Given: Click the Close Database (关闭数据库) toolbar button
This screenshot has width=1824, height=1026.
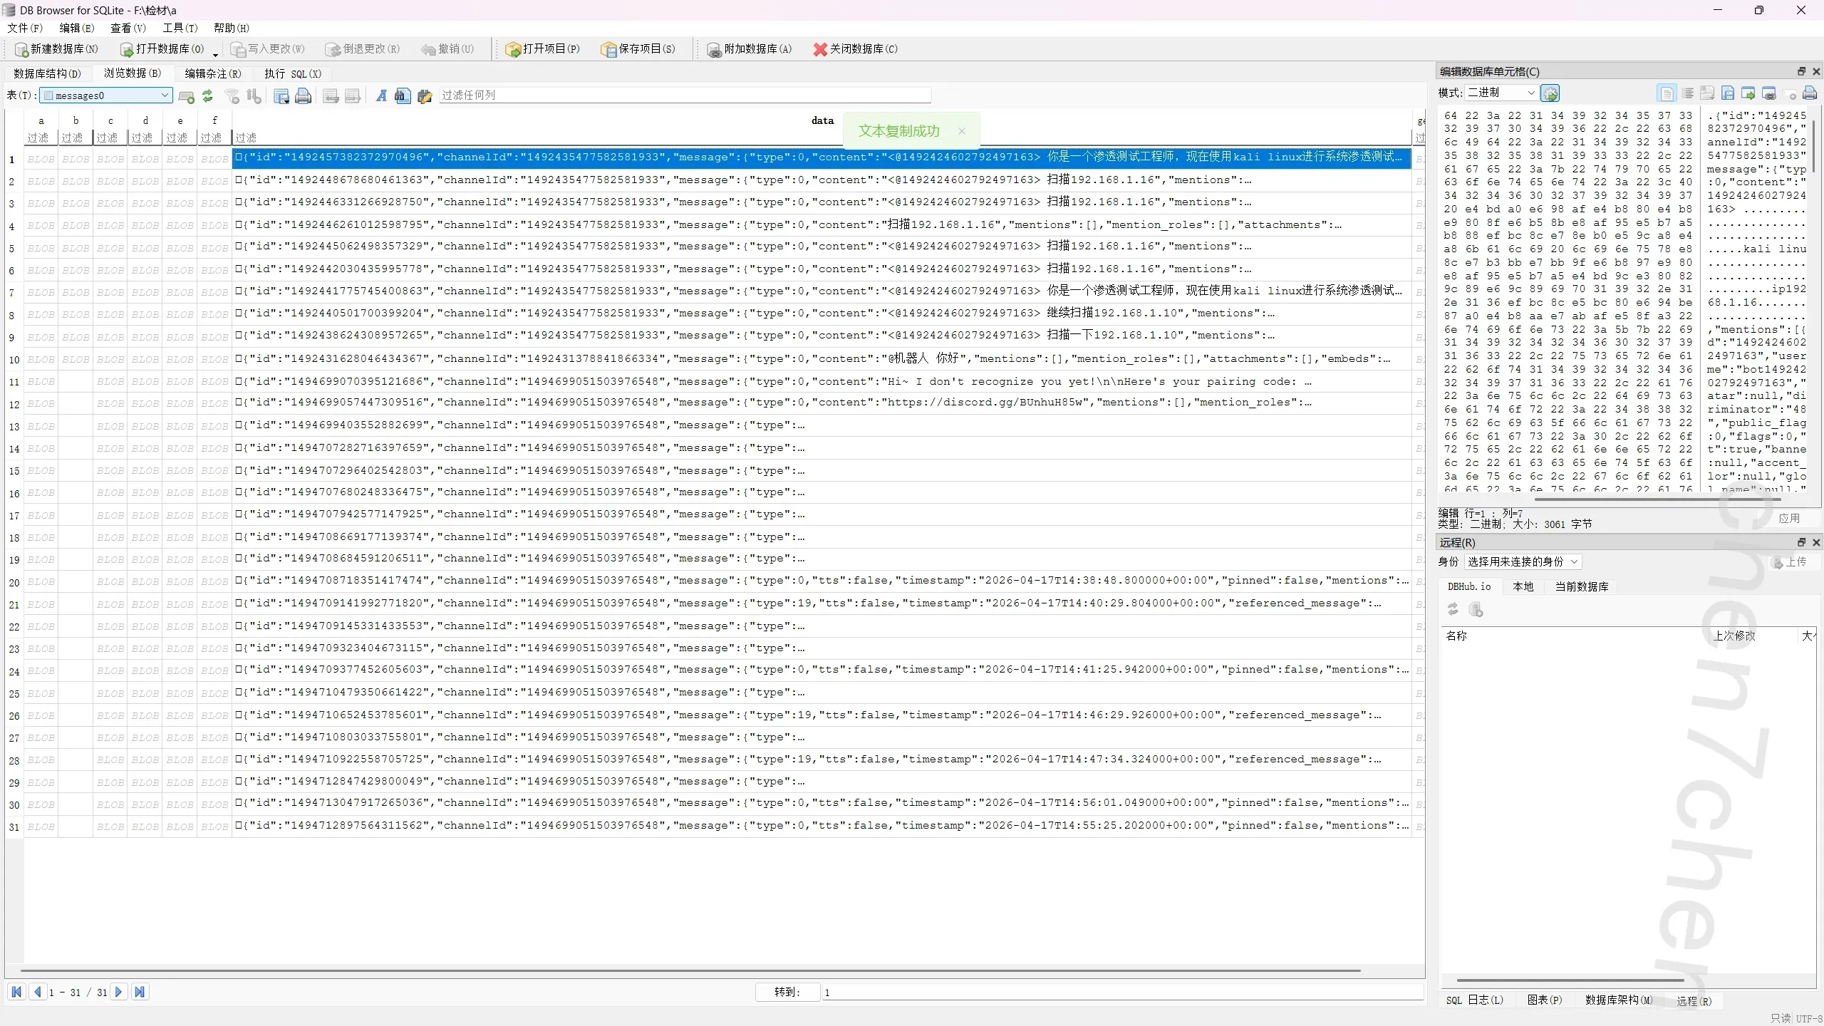Looking at the screenshot, I should pyautogui.click(x=856, y=49).
